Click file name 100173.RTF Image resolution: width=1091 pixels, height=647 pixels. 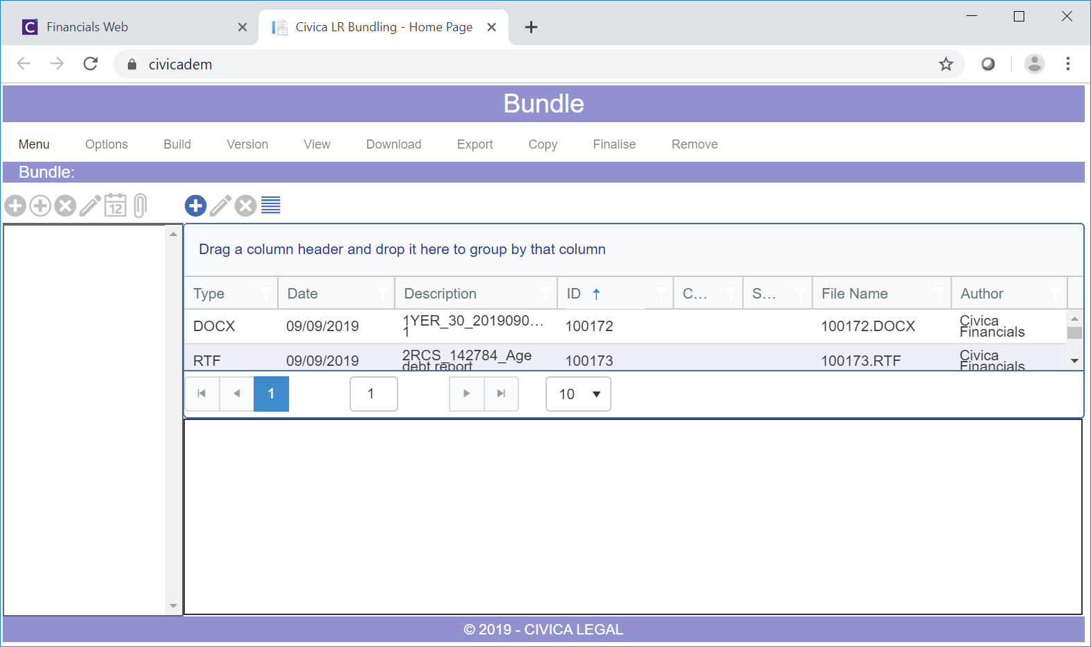point(861,361)
